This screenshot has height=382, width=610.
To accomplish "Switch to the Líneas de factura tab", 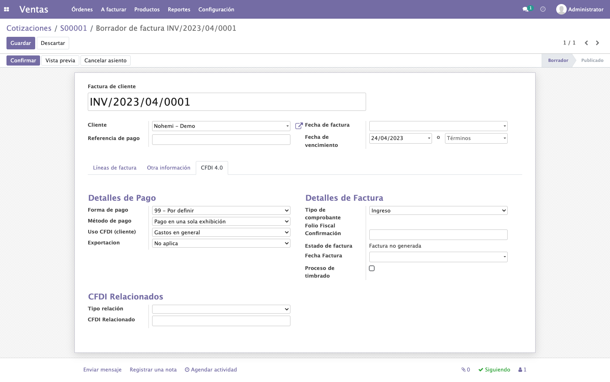I will (x=115, y=168).
